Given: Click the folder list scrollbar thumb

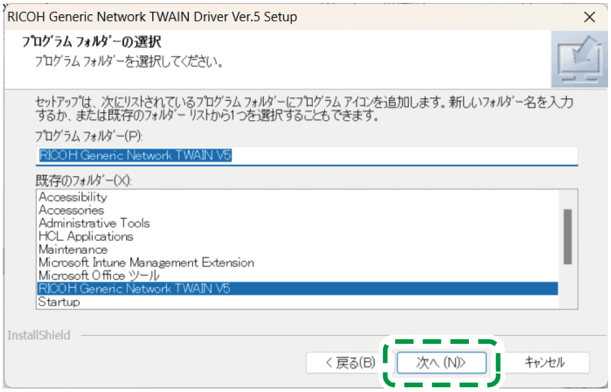Looking at the screenshot, I should pyautogui.click(x=567, y=236).
